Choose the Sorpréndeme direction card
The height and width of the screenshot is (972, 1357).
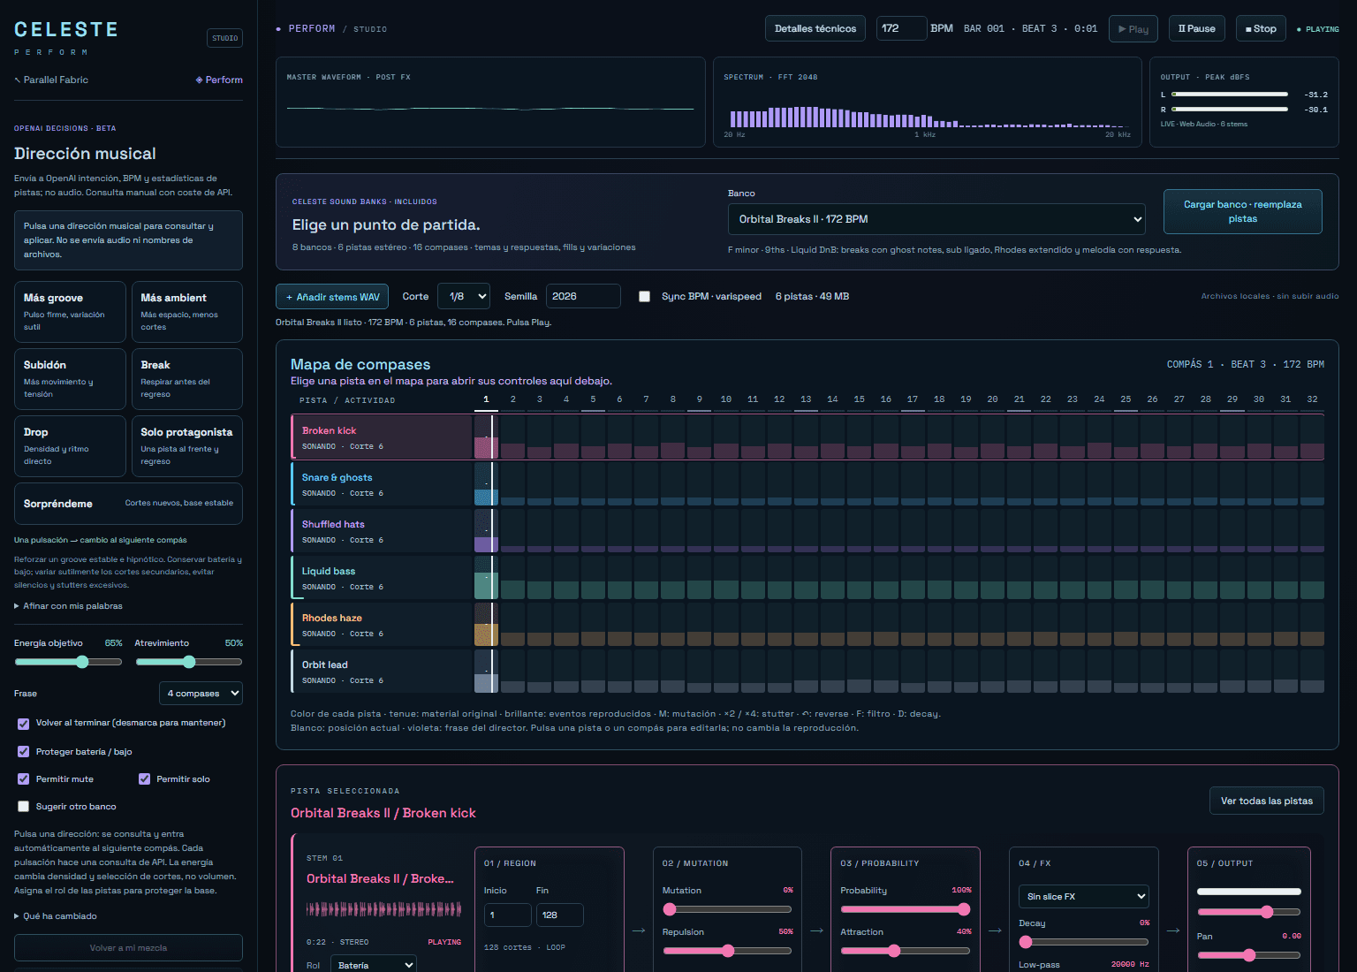coord(128,504)
